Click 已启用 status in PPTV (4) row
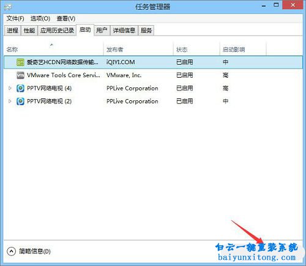This screenshot has height=266, width=306. (185, 88)
